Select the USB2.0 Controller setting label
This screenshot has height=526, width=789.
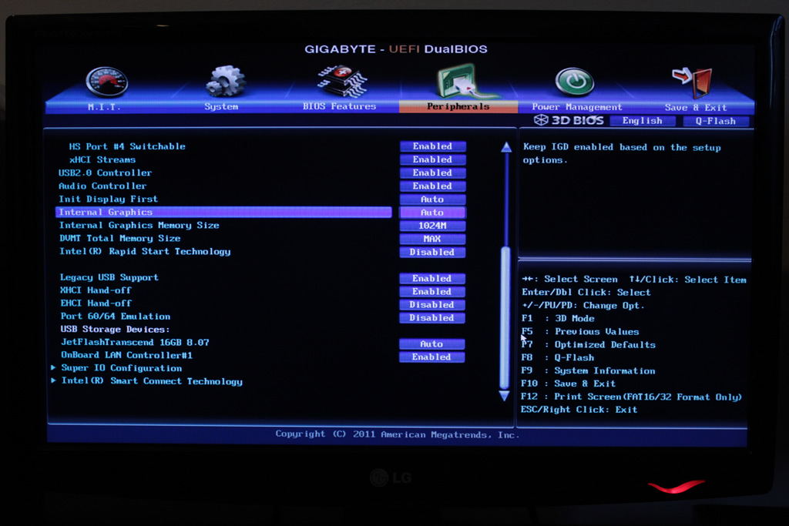click(105, 173)
